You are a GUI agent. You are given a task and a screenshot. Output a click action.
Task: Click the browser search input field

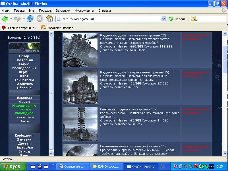[x=212, y=19]
